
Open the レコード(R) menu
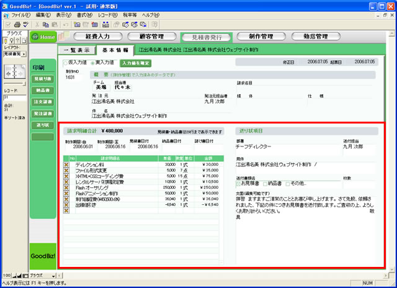click(107, 13)
